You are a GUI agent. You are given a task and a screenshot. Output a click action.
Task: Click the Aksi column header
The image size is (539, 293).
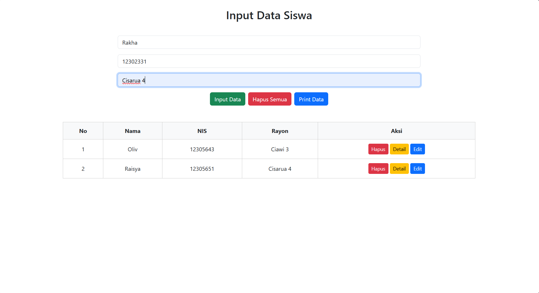point(396,131)
